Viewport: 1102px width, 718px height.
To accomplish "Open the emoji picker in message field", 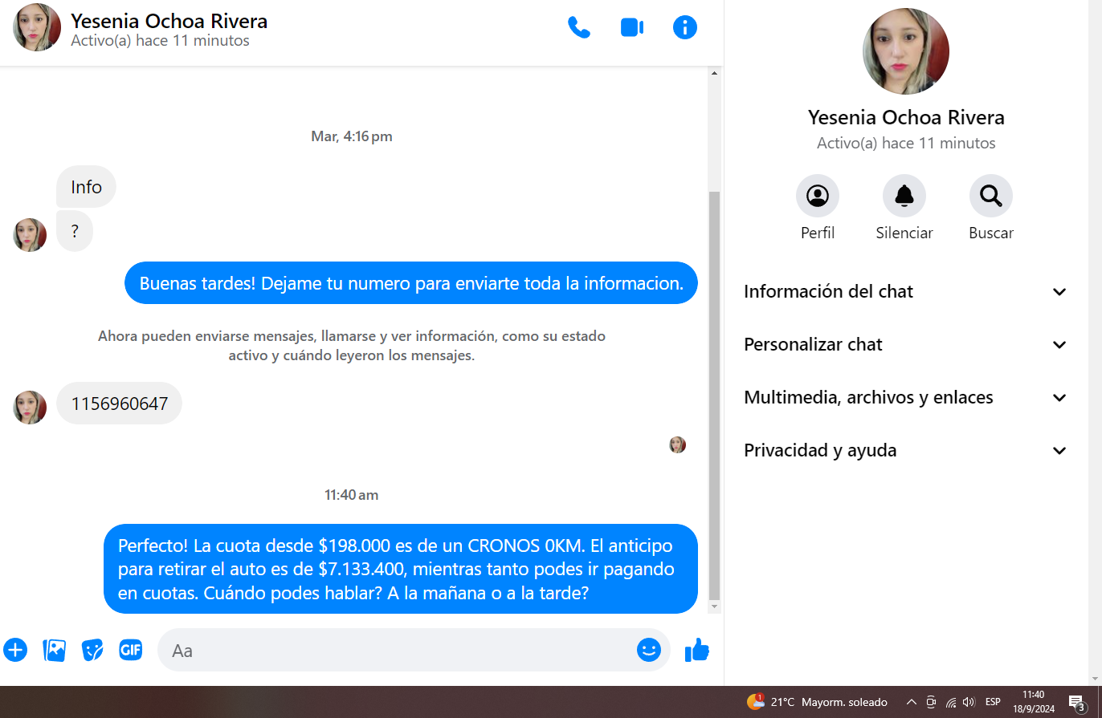I will [649, 650].
